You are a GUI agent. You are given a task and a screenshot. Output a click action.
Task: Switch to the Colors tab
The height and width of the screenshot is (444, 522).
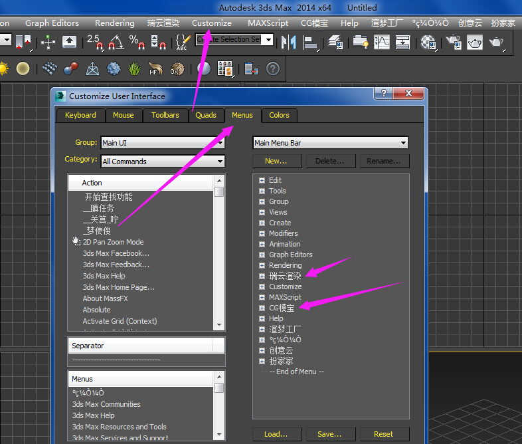(x=279, y=115)
